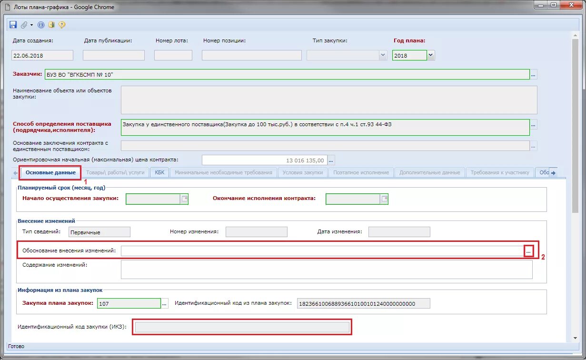Screen dimensions: 586x360
Task: Open calendar for Начало осуществления закупки
Action: (184, 199)
